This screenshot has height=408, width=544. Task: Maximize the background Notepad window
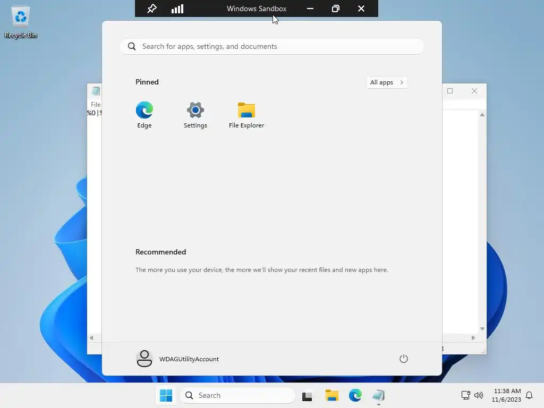[x=450, y=91]
